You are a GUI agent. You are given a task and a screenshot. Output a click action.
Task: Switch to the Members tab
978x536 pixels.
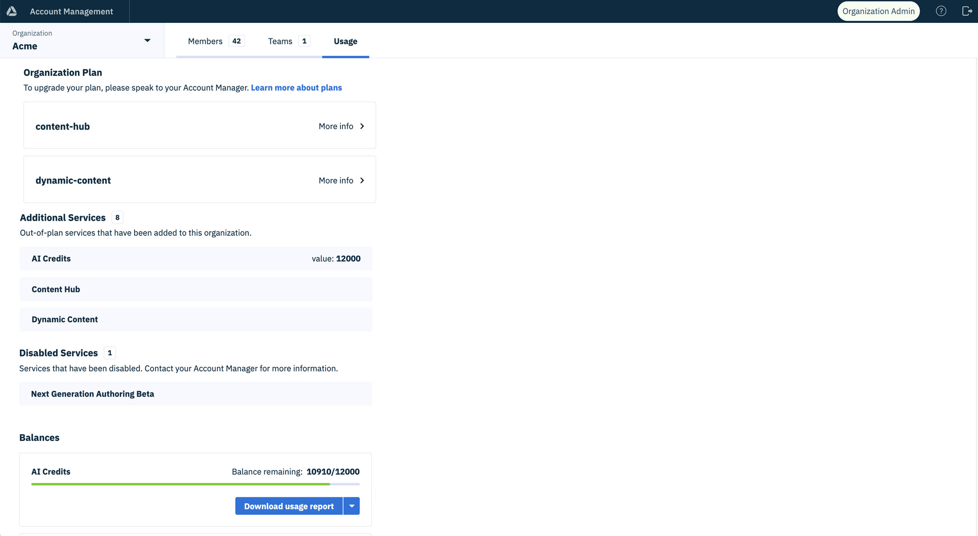(205, 41)
